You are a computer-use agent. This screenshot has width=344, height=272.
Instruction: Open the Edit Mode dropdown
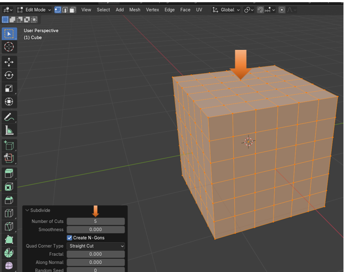(34, 10)
